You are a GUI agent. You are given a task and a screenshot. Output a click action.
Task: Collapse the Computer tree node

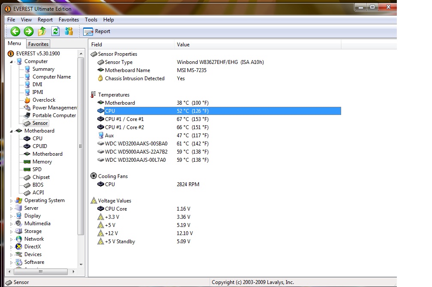coord(11,62)
